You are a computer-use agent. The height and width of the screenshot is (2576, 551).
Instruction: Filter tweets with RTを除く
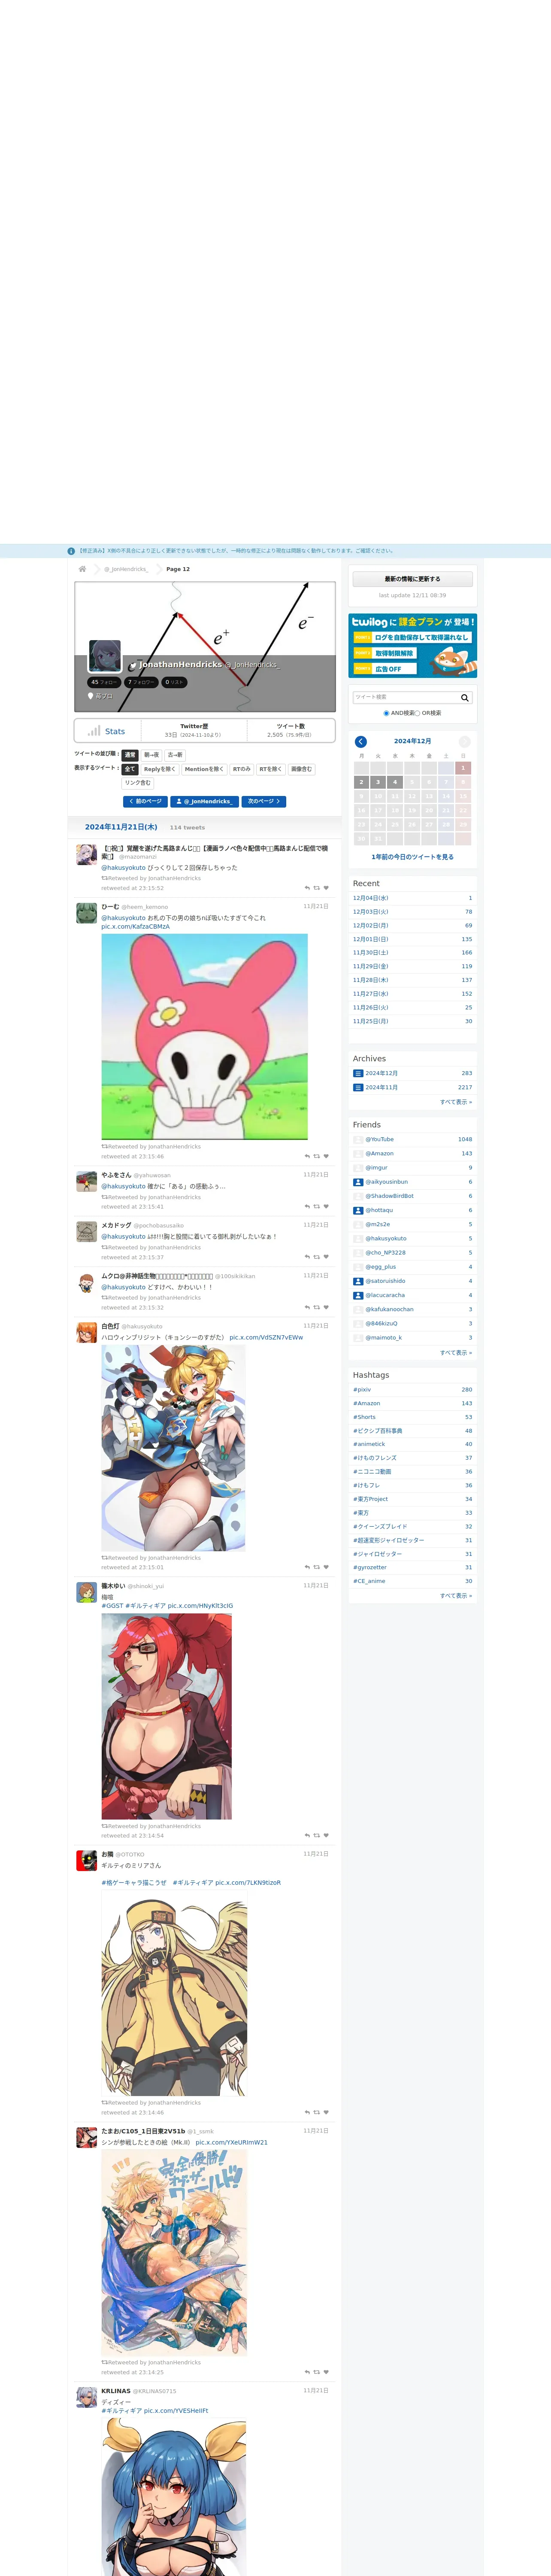coord(271,769)
